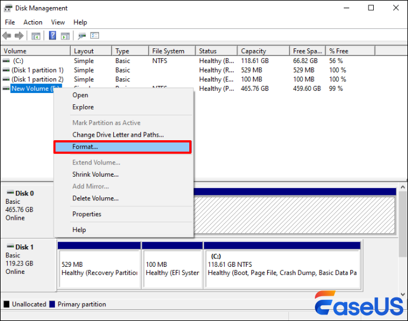This screenshot has width=408, height=321.
Task: Click the Connect/Refresh disk toolbar icon
Action: (81, 36)
